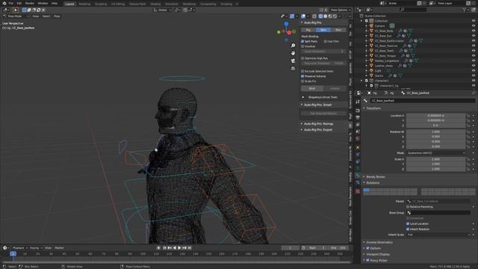
Task: Switch to the Animation workspace tab
Action: (171, 4)
